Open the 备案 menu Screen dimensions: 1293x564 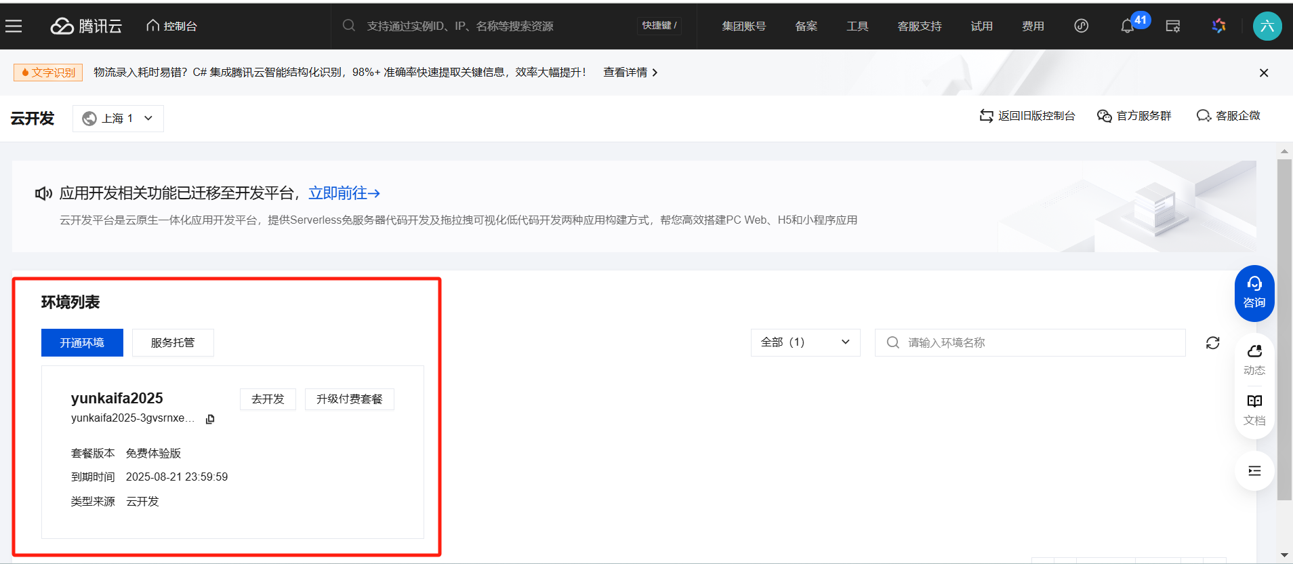pos(806,26)
